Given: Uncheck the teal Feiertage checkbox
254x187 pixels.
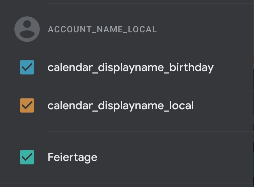Looking at the screenshot, I should pyautogui.click(x=27, y=157).
